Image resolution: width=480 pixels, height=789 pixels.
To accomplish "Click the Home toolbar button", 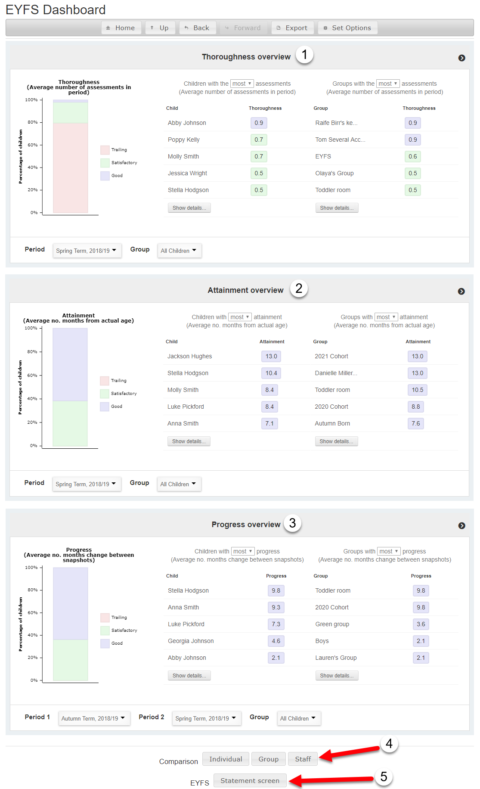I will tap(121, 28).
